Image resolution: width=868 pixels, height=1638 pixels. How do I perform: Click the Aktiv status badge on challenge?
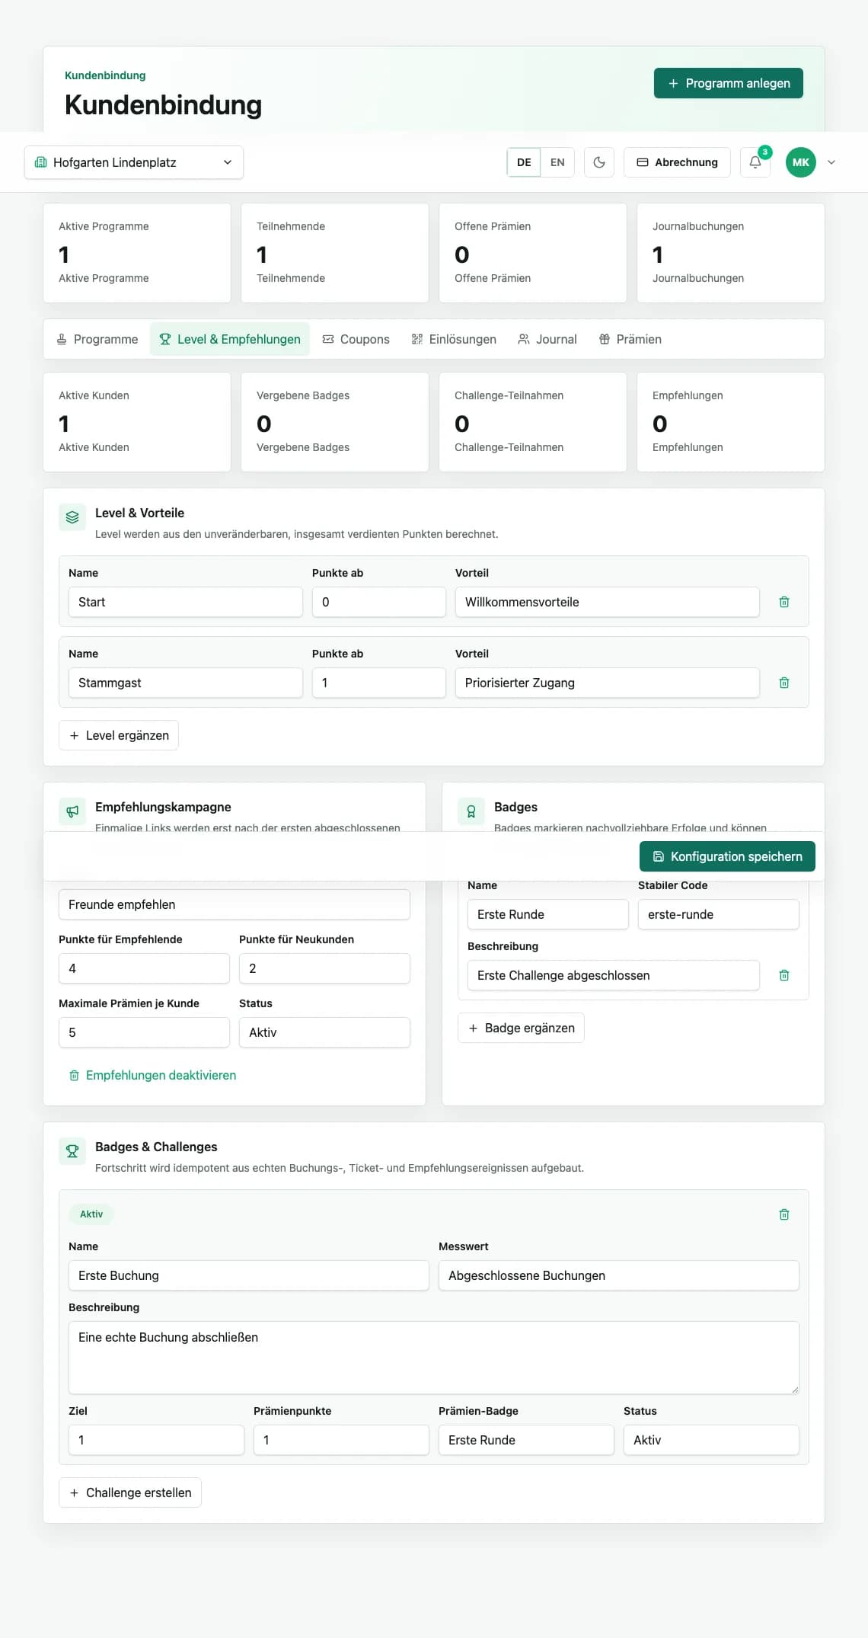point(91,1214)
